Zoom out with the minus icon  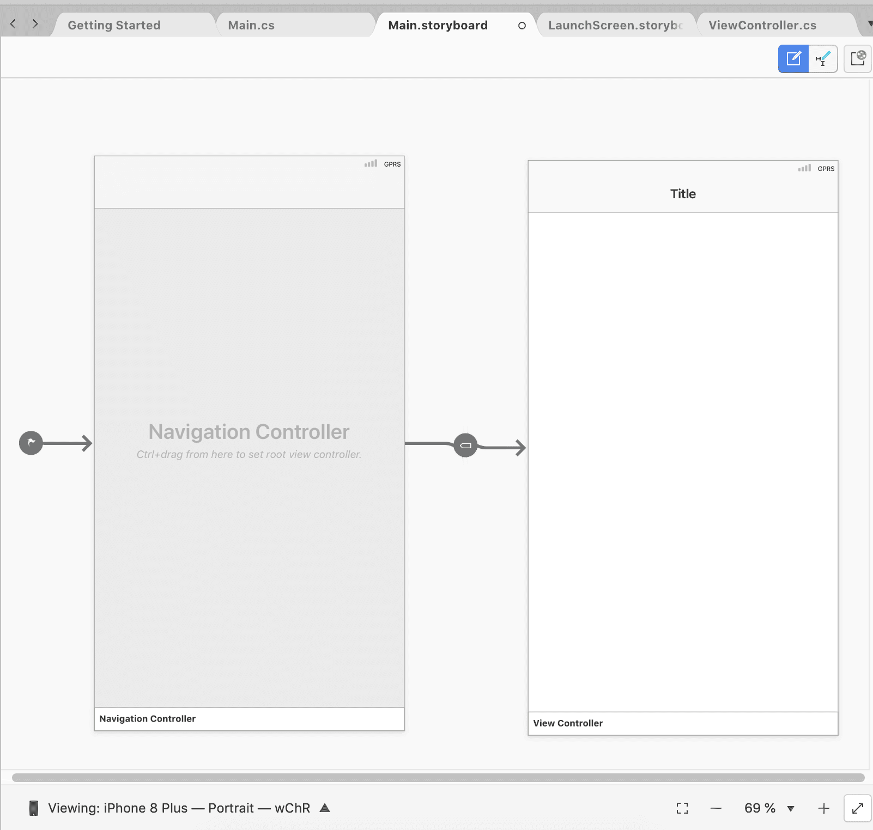(716, 808)
